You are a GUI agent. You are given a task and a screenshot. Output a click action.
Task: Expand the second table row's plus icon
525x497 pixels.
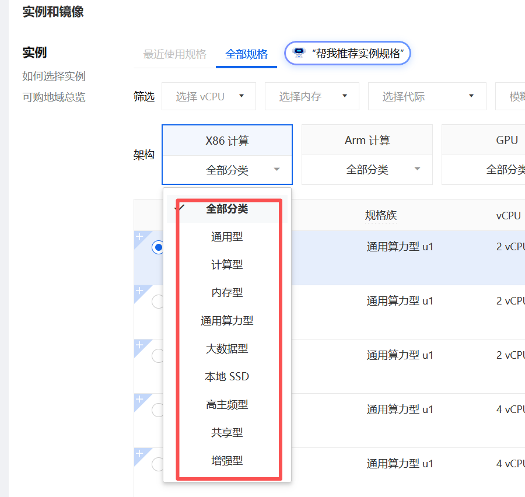[x=139, y=290]
